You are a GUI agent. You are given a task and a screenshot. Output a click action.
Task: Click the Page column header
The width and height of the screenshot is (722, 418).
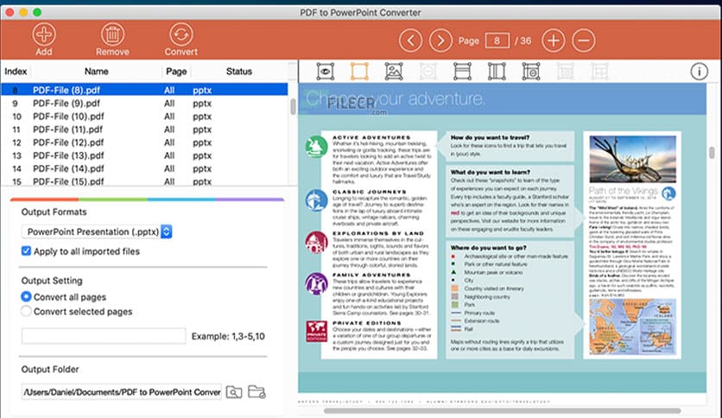(x=176, y=72)
